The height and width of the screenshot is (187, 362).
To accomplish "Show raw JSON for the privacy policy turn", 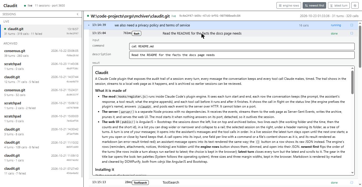I will coord(352,25).
